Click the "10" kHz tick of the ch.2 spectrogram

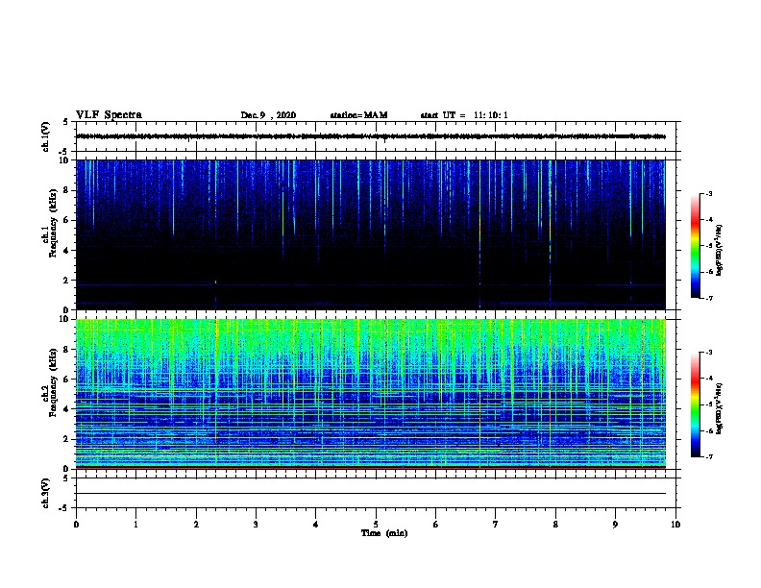[65, 319]
